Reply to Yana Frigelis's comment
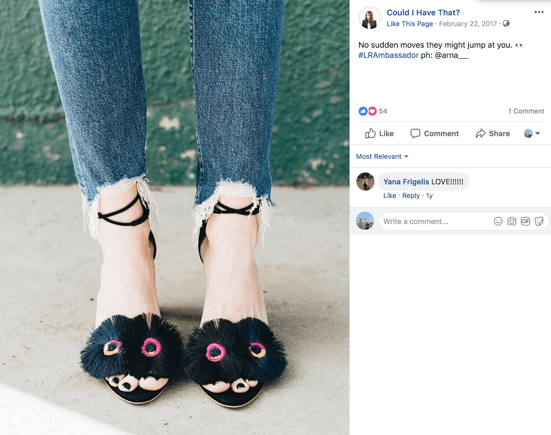The width and height of the screenshot is (551, 435). (411, 196)
